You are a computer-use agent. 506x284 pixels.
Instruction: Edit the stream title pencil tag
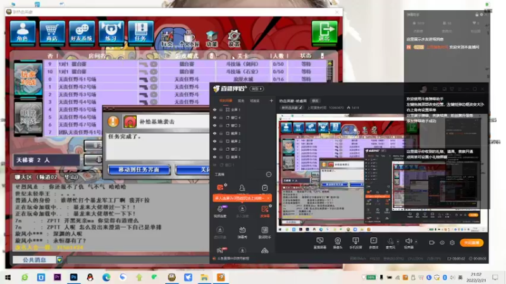pyautogui.click(x=292, y=108)
